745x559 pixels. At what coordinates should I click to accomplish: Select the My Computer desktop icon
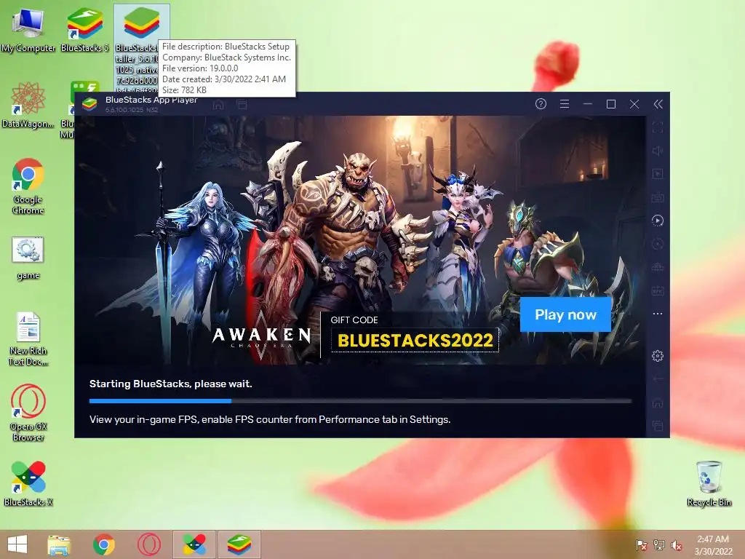click(x=28, y=31)
